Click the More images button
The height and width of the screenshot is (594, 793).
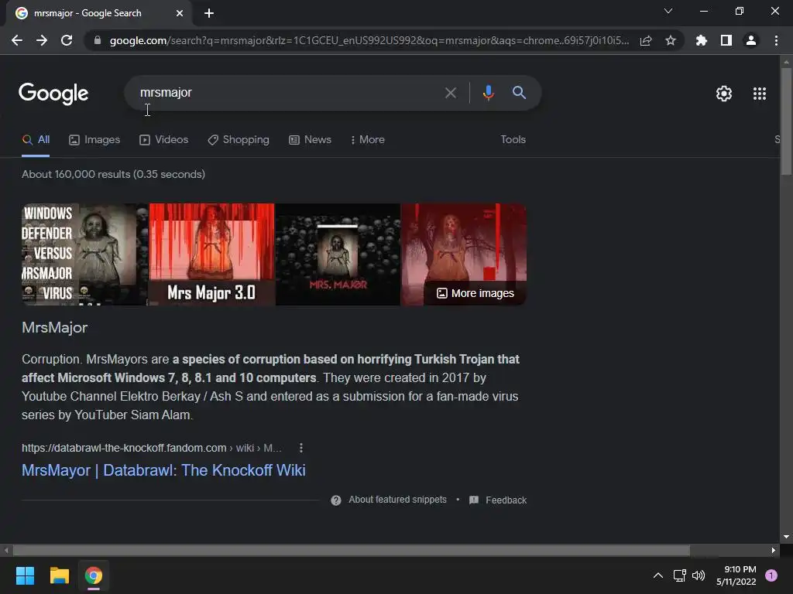point(475,293)
